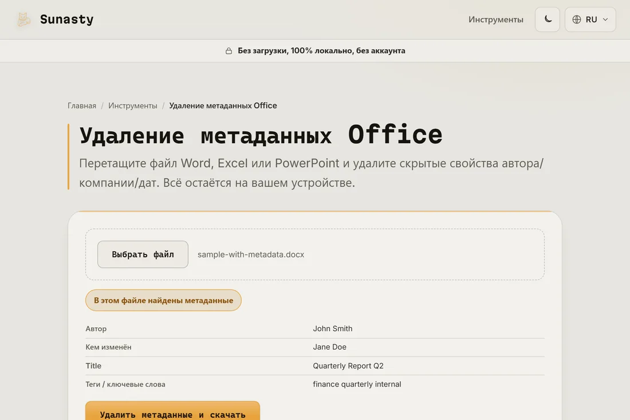Toggle dark mode with moon icon
Screen dimensions: 630x420
coord(547,19)
